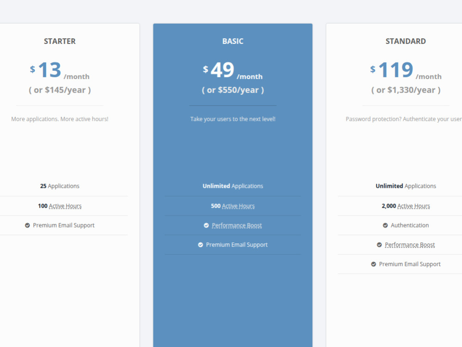Click the $13 /month price
This screenshot has width=462, height=347.
point(60,70)
